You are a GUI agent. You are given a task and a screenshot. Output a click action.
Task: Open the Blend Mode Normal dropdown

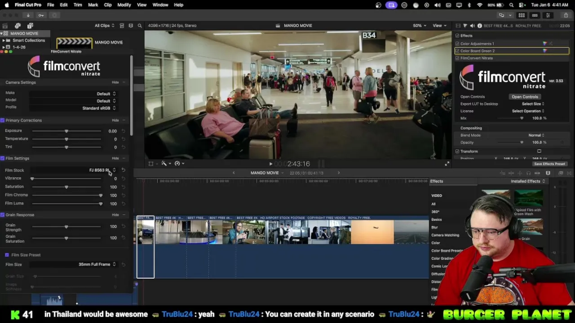(x=536, y=135)
